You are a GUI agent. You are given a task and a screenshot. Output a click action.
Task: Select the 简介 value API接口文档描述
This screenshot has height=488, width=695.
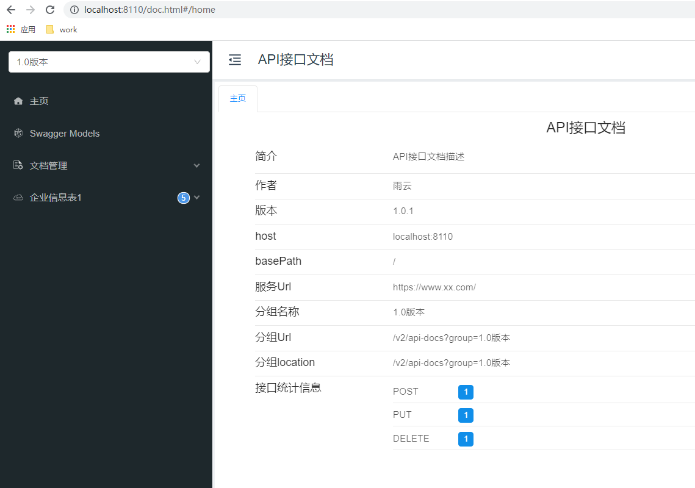tap(428, 156)
